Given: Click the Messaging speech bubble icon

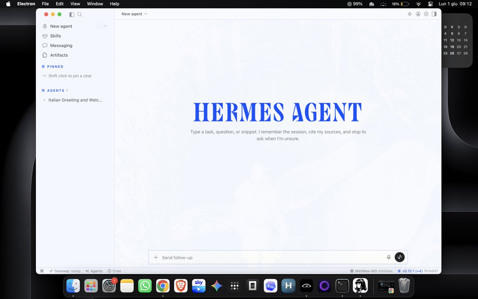Looking at the screenshot, I should pos(45,45).
